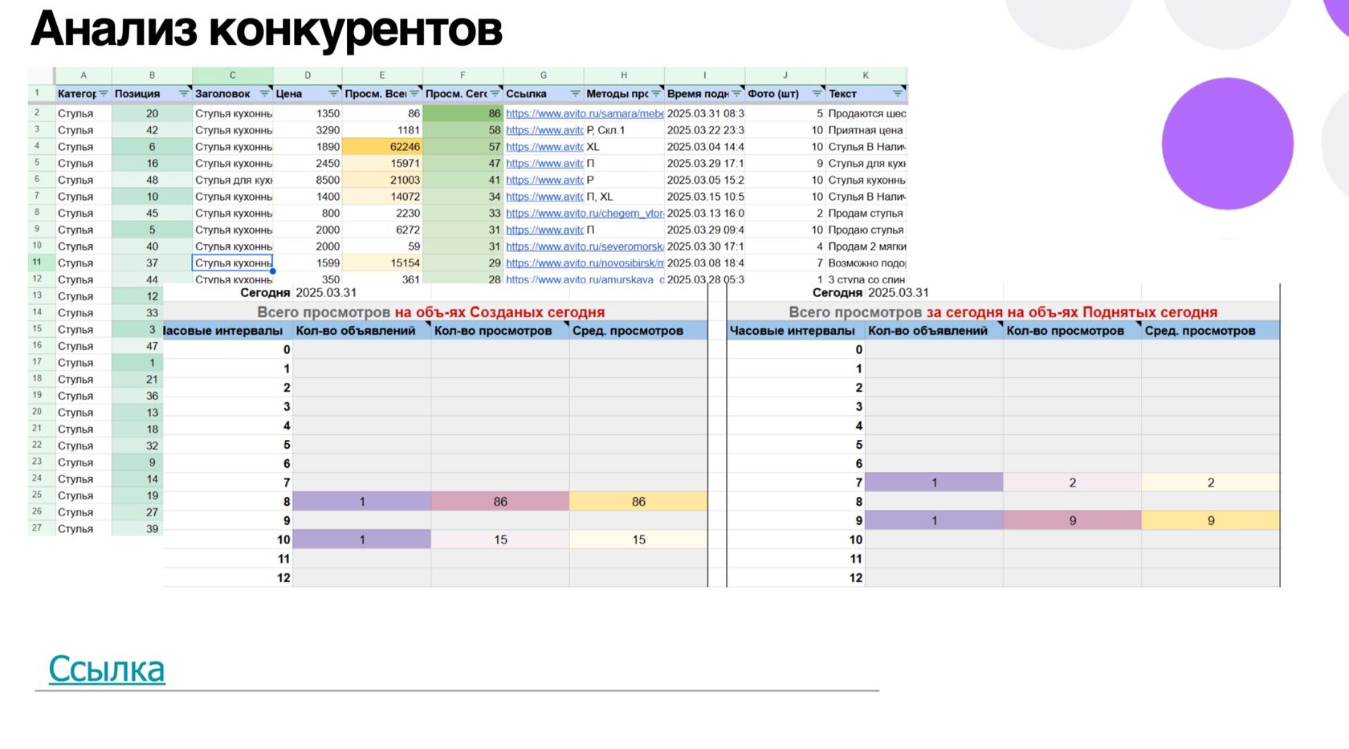Image resolution: width=1349 pixels, height=749 pixels.
Task: Click the '2025.03.04 14:4' time cell
Action: tap(705, 147)
